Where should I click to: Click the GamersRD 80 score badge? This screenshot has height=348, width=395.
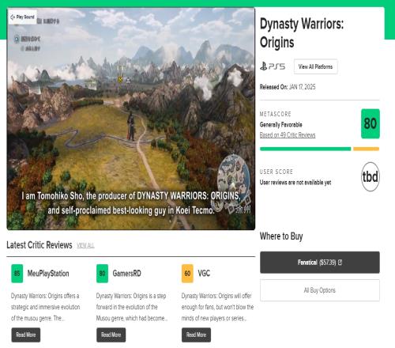[102, 274]
